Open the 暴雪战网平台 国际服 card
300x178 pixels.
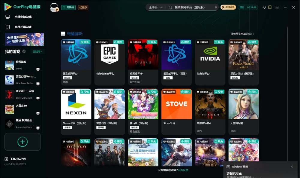tap(76, 62)
